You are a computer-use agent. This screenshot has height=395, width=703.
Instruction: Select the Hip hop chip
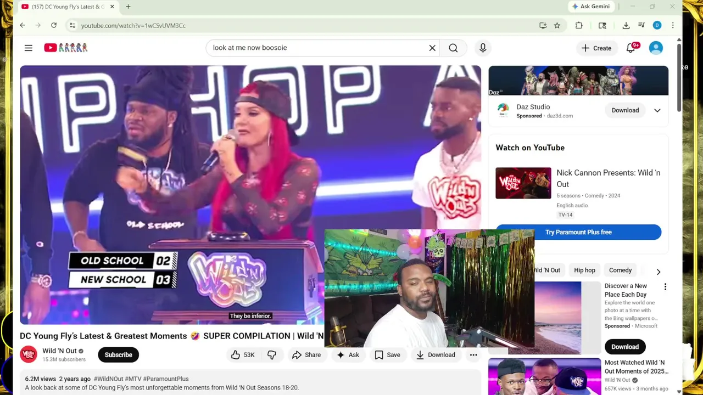pyautogui.click(x=584, y=270)
